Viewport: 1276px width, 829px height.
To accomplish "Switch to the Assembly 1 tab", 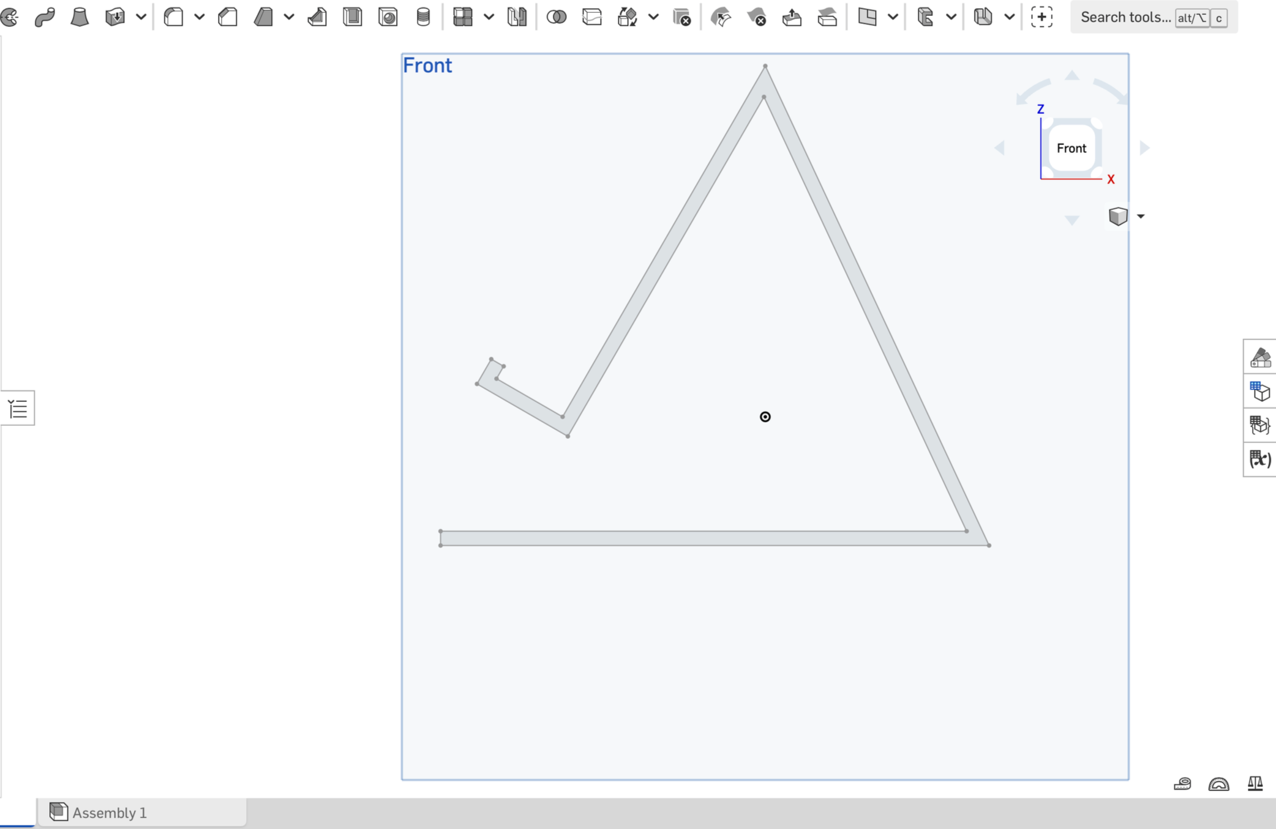I will click(x=110, y=812).
